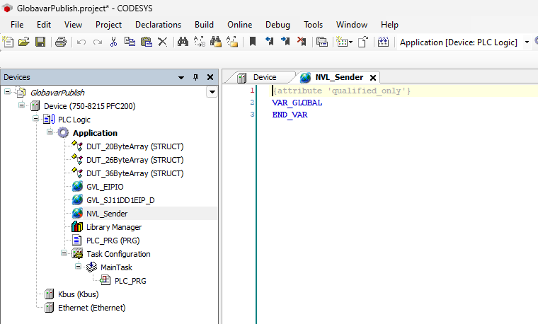Select GVL_EIPIO in the device tree

(105, 187)
